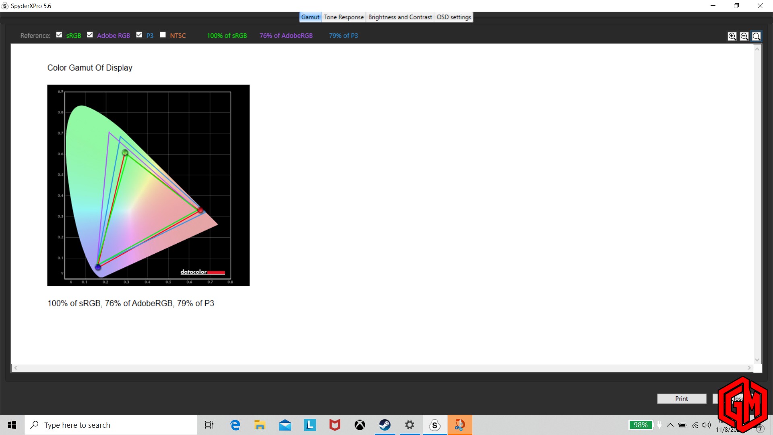Click the 76% of AdobeRGB label
773x435 pixels.
(286, 35)
